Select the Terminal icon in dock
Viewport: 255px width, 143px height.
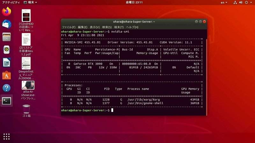[x=6, y=101]
